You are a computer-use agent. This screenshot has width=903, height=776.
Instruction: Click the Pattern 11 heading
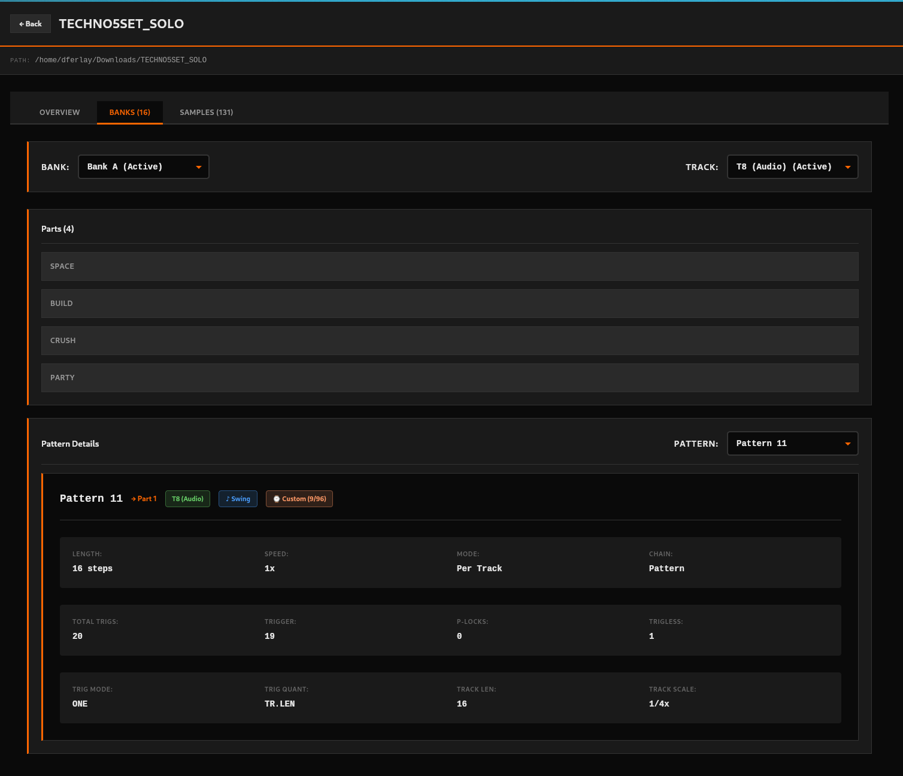point(91,499)
